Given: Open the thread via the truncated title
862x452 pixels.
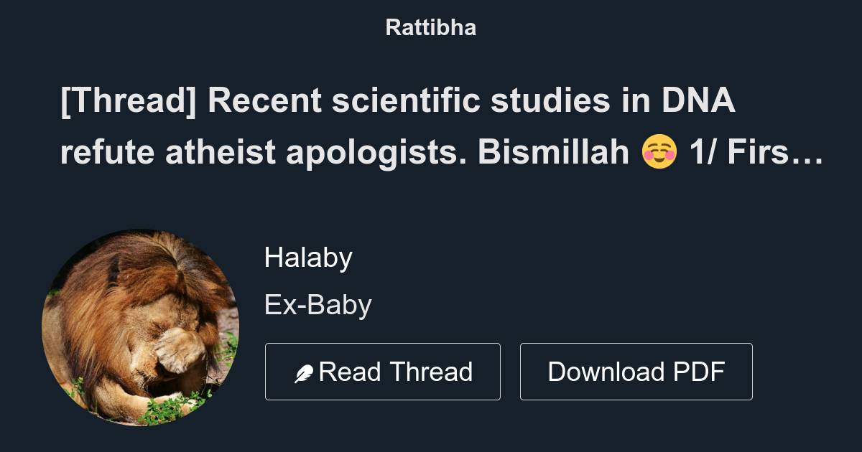Looking at the screenshot, I should [x=431, y=126].
